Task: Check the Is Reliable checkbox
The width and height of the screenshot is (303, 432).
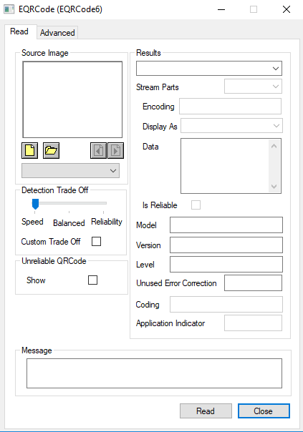Action: click(x=196, y=205)
